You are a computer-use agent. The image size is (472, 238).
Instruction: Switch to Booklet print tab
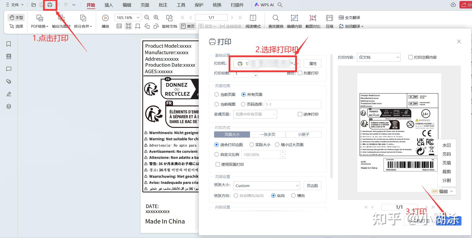pyautogui.click(x=303, y=134)
